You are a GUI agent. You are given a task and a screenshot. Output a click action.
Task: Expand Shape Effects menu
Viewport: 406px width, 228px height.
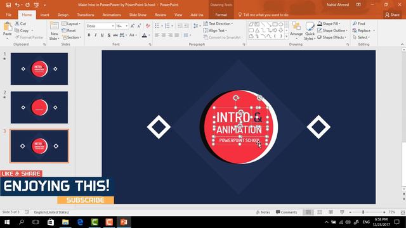click(x=332, y=37)
